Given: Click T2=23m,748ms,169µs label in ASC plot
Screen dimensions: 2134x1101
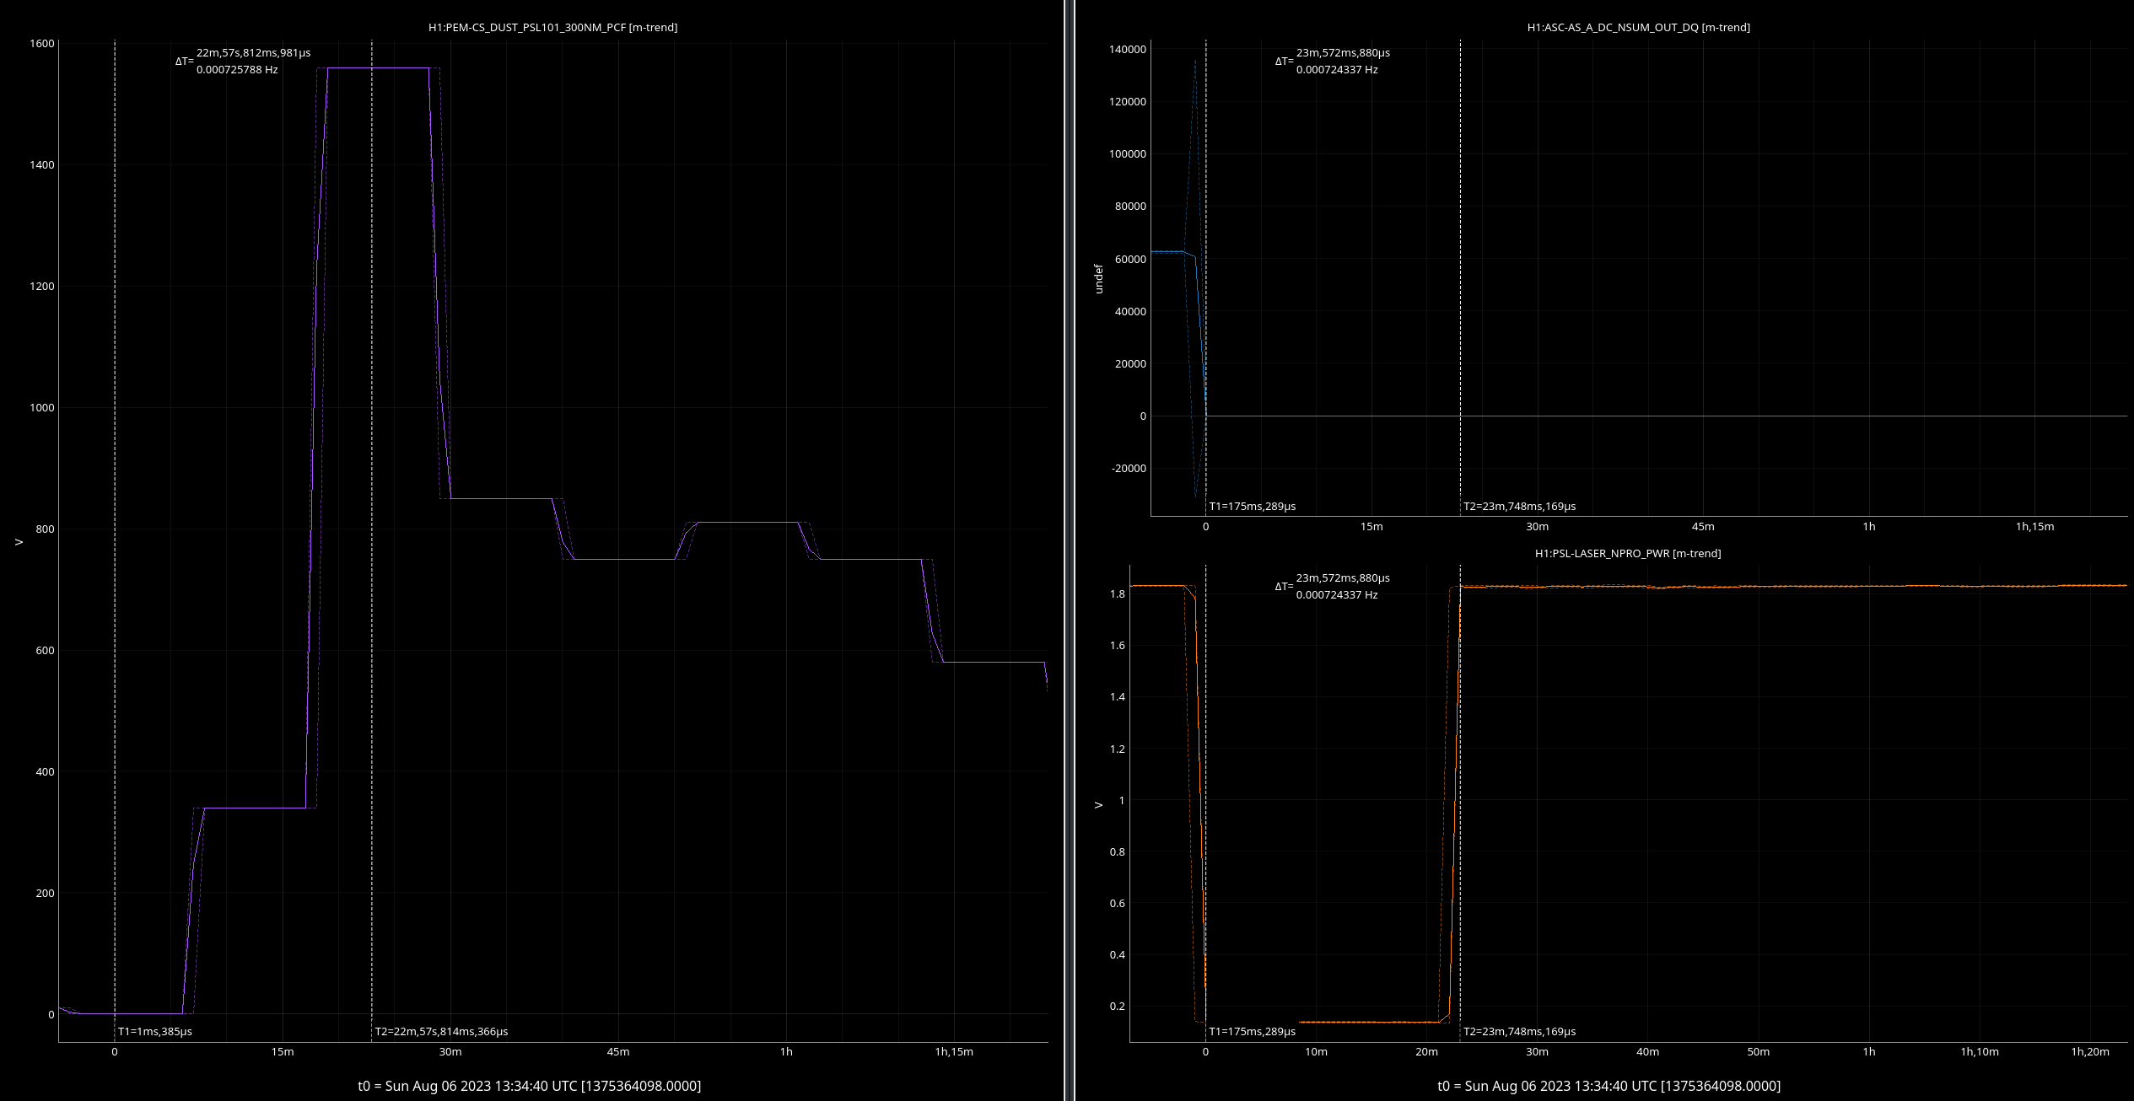Looking at the screenshot, I should [x=1519, y=506].
